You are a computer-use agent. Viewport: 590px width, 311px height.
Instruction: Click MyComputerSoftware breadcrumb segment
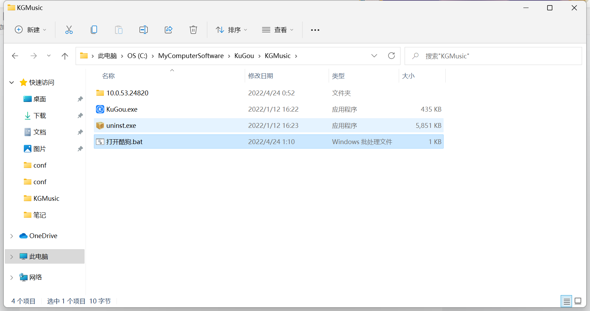tap(191, 56)
